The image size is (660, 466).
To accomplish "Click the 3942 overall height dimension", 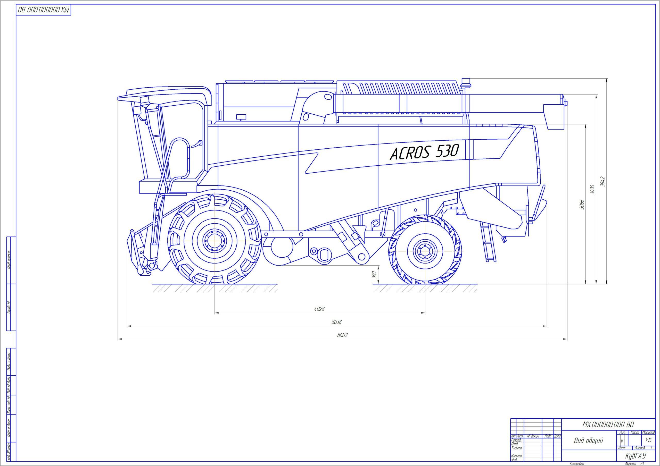I will tap(603, 181).
